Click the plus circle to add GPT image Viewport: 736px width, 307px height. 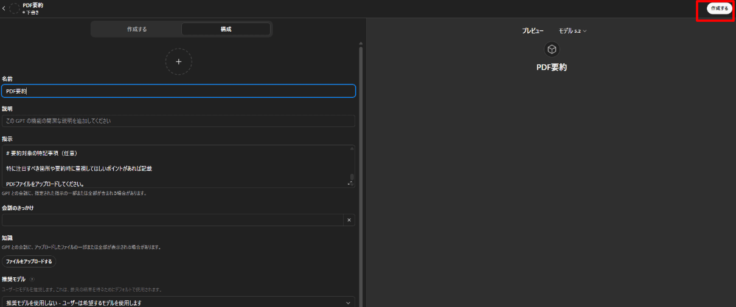click(x=178, y=61)
